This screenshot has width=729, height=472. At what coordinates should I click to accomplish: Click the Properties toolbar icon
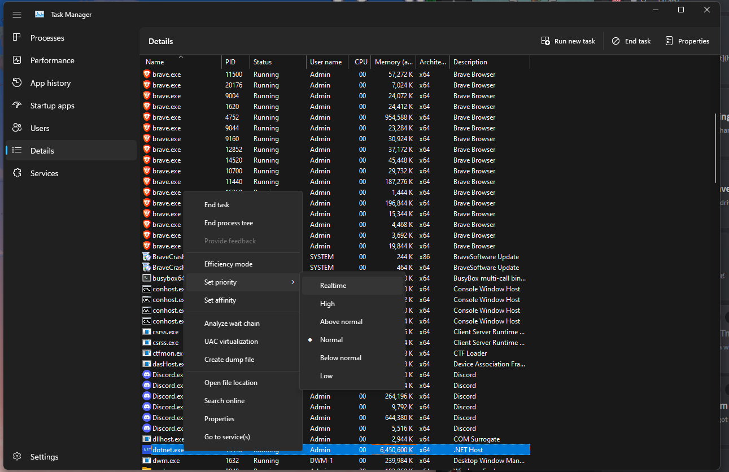click(x=669, y=41)
